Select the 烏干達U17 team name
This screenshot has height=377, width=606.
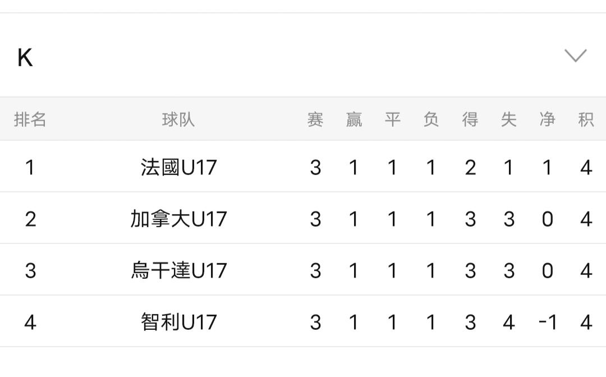[178, 270]
